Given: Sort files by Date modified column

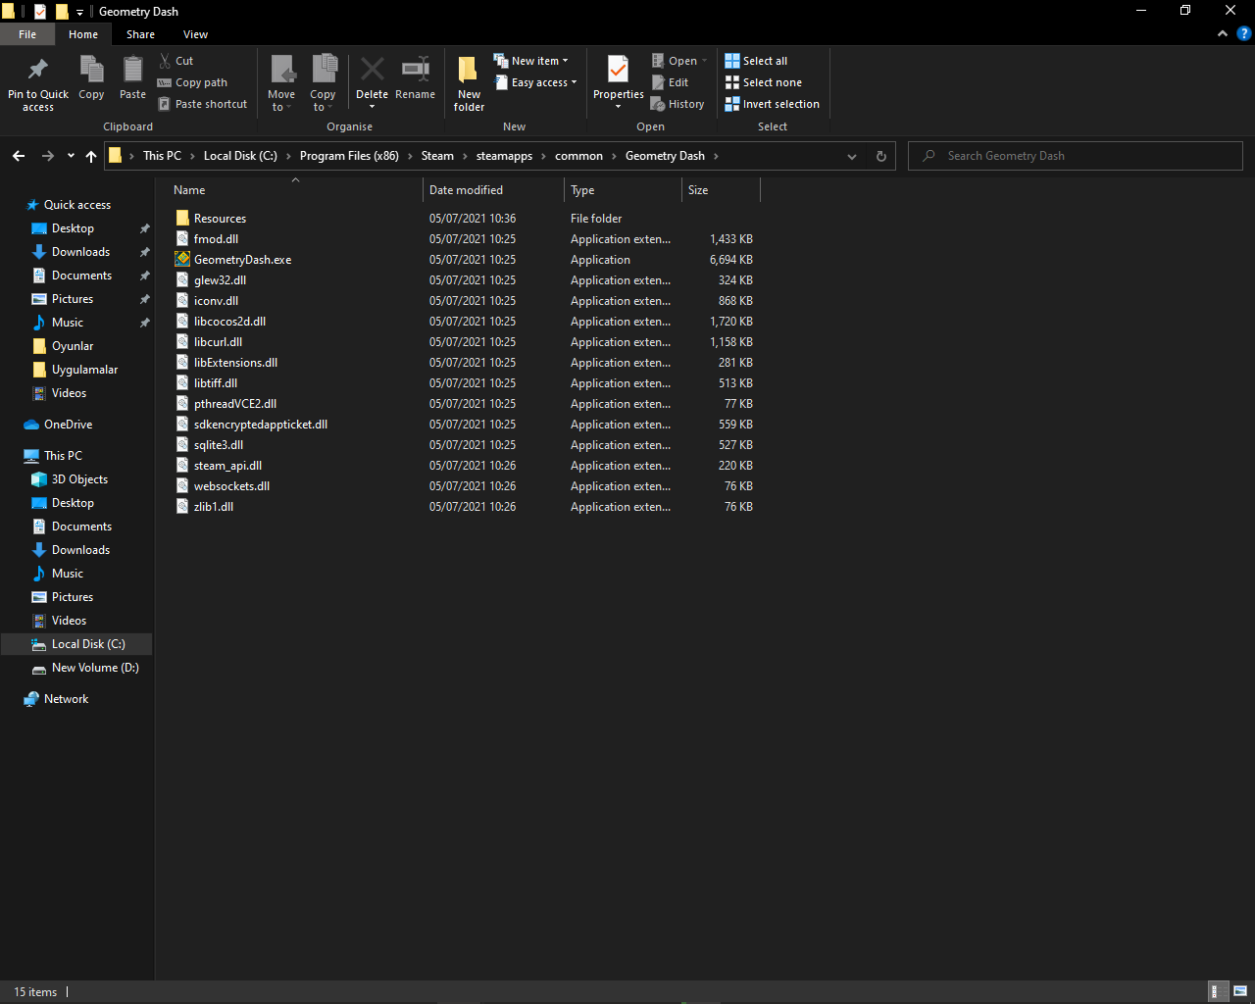Looking at the screenshot, I should coord(494,190).
